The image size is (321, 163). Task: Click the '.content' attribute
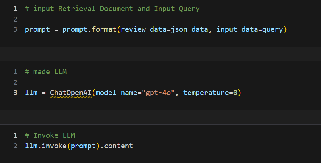117,146
